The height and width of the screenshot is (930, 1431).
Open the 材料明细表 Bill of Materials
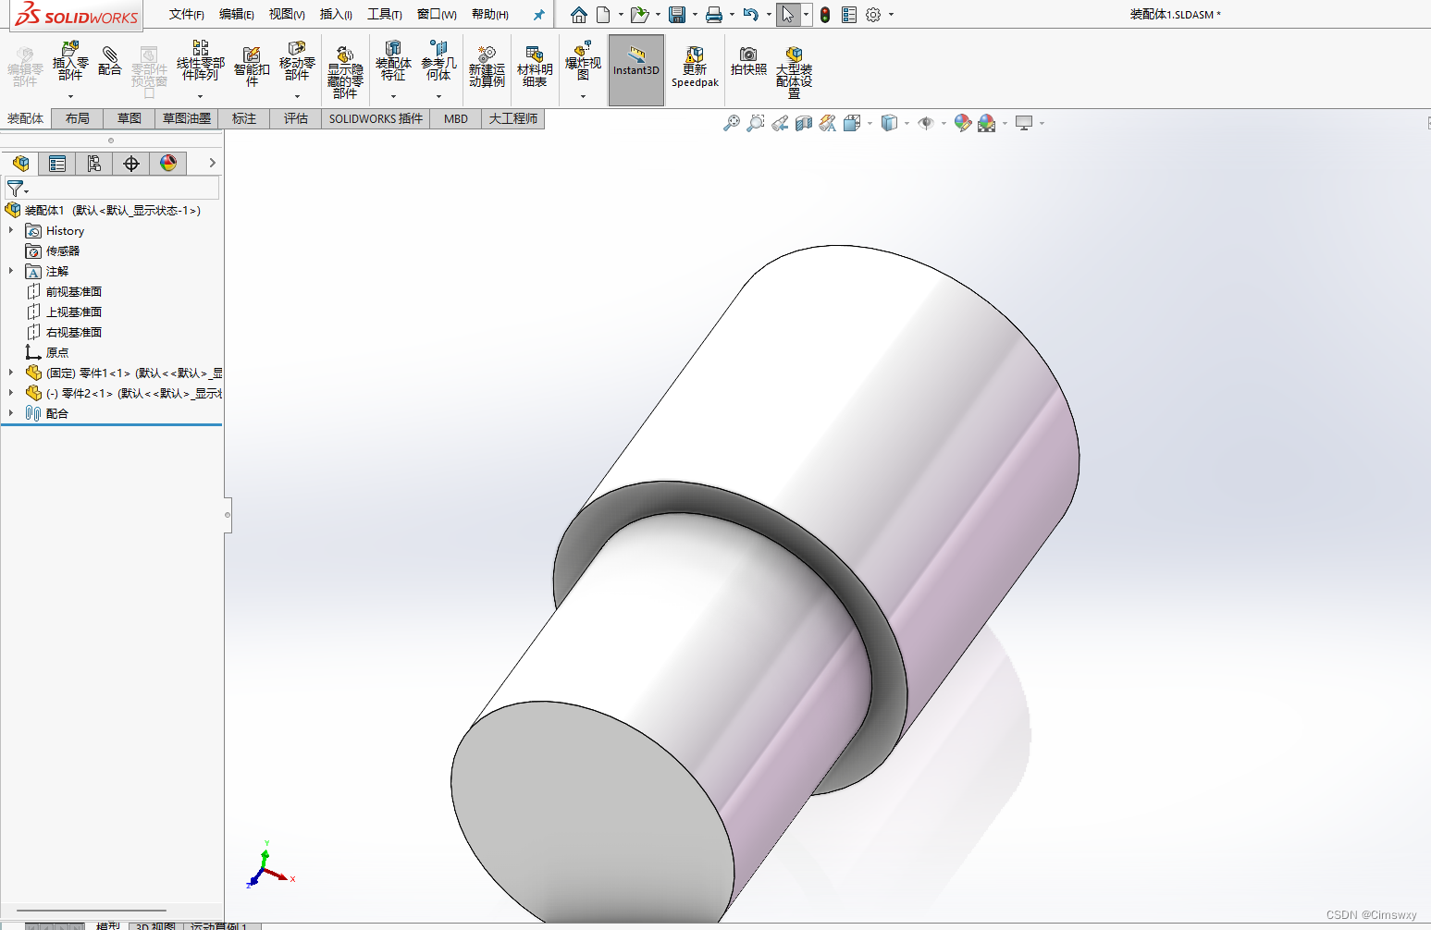pyautogui.click(x=535, y=67)
